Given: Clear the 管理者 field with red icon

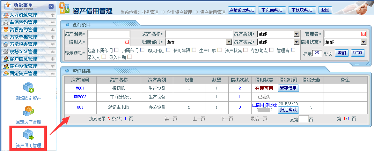Looking at the screenshot, I should (x=364, y=34).
